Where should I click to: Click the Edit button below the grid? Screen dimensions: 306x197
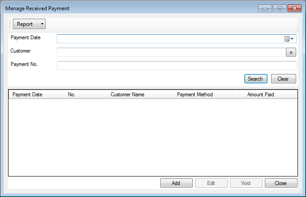[x=211, y=183]
